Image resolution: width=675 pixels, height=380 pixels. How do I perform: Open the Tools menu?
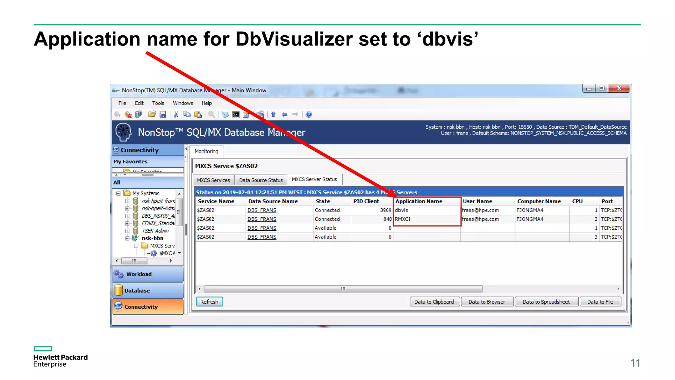[158, 103]
